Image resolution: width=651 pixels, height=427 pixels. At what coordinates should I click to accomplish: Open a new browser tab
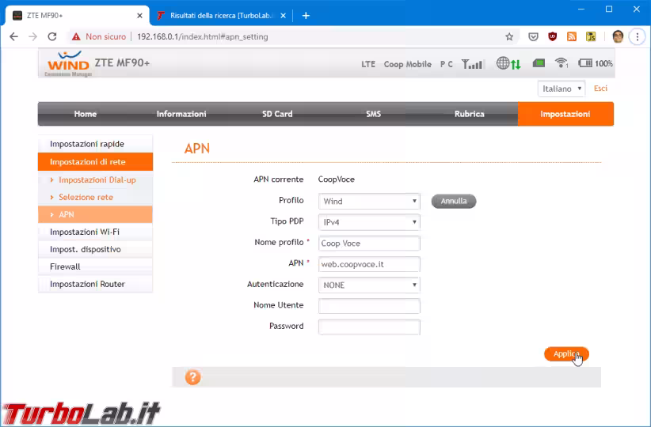[306, 16]
